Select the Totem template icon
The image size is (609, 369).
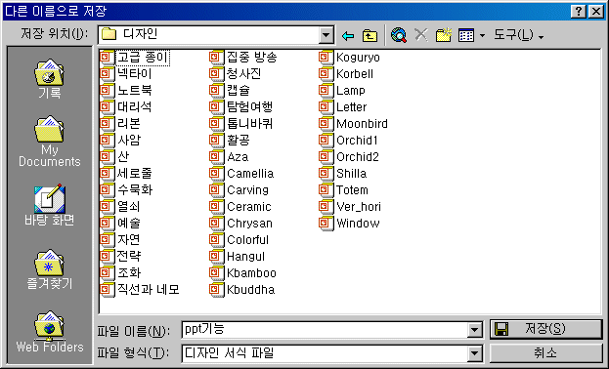pos(326,190)
